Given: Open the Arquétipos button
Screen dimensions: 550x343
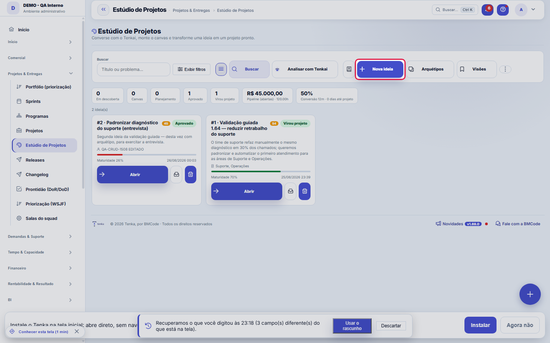Looking at the screenshot, I should coord(430,69).
